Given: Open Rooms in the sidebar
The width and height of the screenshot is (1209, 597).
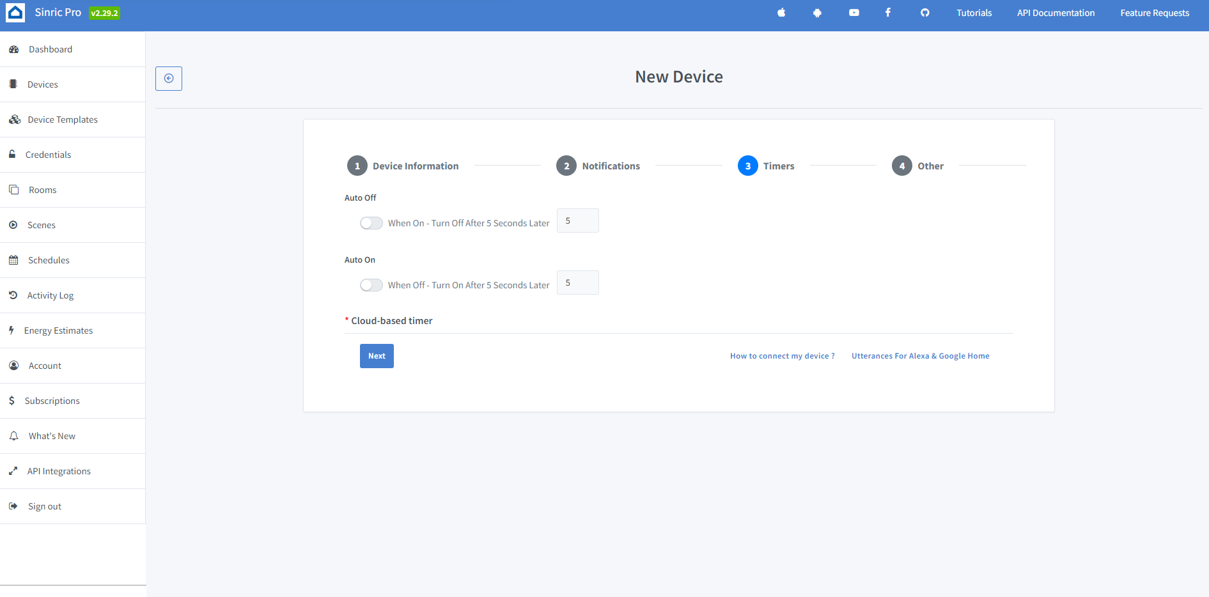Looking at the screenshot, I should pyautogui.click(x=73, y=190).
